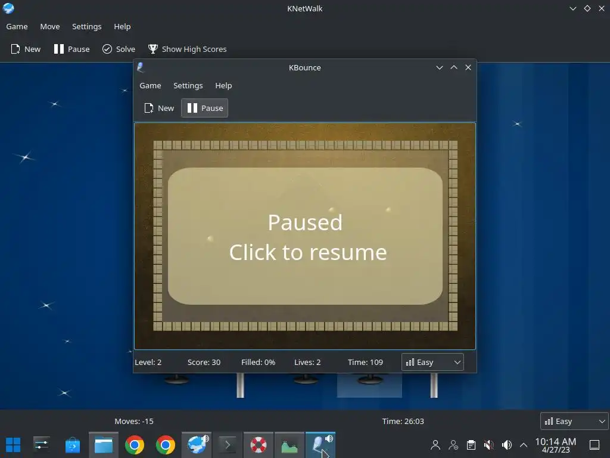This screenshot has height=458, width=610.
Task: Click the KBounce Lives: 2 status text
Action: click(307, 362)
